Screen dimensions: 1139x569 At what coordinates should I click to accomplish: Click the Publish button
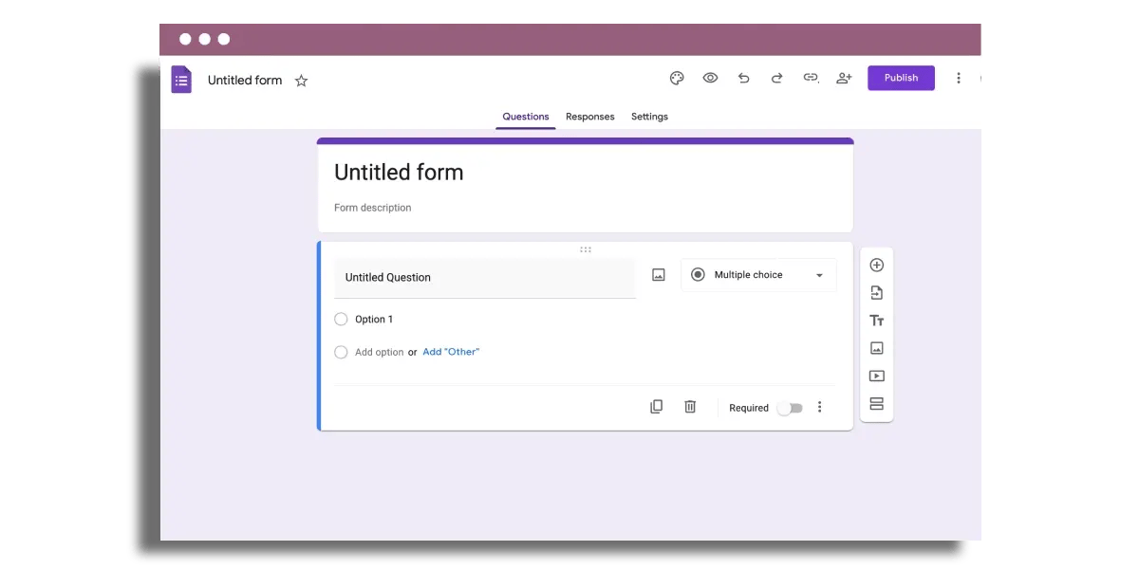tap(900, 78)
